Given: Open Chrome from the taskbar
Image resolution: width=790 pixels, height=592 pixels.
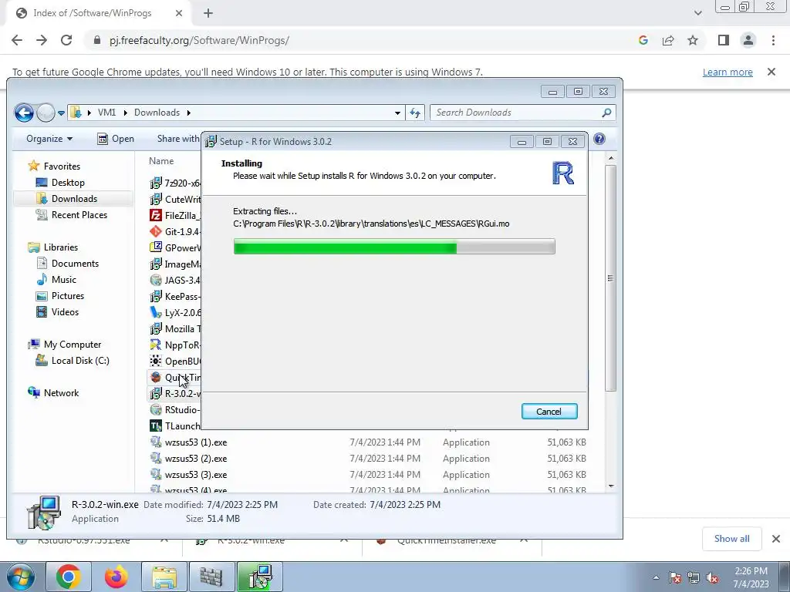Looking at the screenshot, I should point(69,577).
